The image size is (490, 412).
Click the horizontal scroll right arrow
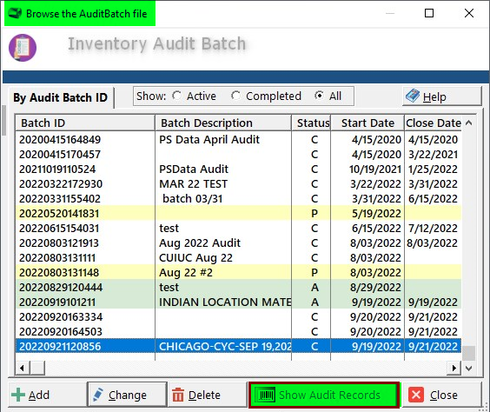(x=454, y=368)
